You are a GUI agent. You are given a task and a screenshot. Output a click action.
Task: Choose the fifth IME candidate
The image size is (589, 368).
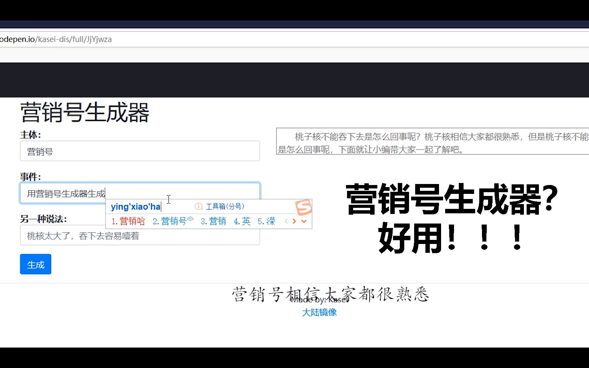point(266,221)
